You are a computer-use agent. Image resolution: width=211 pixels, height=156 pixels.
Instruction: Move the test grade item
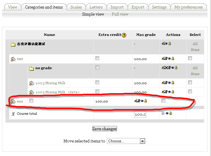(x=166, y=59)
